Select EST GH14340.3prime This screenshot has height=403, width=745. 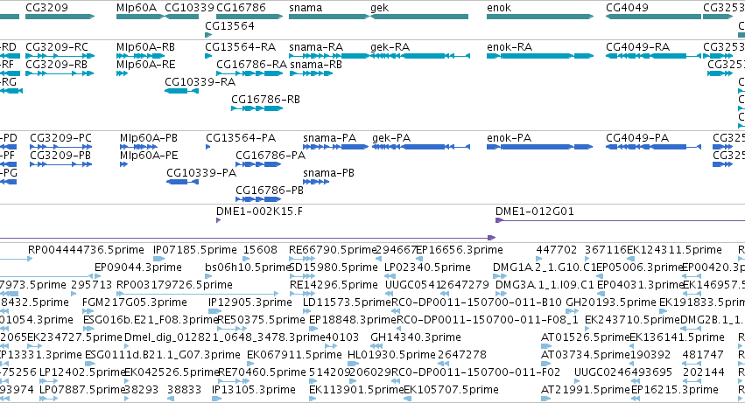coord(415,337)
